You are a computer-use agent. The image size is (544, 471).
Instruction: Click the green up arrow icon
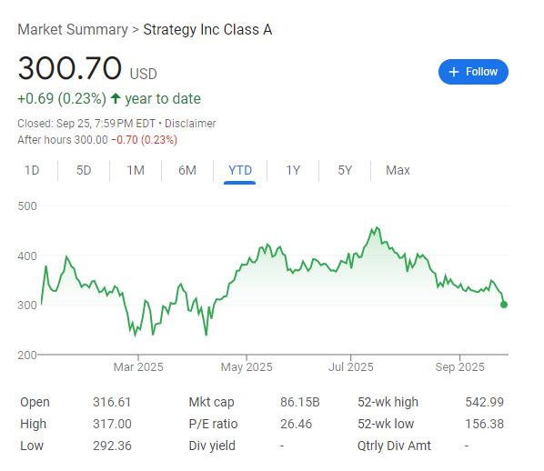[x=116, y=98]
